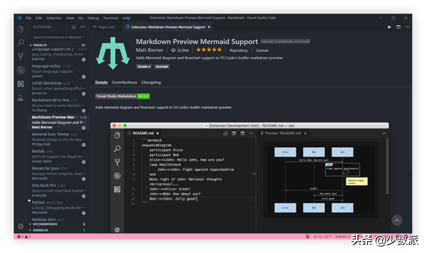Open the Manage gear in activity bar
This screenshot has height=253, width=426.
point(21,226)
